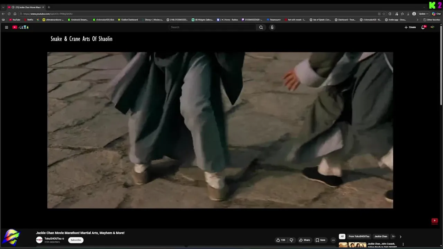Open the timdewski Stream bookmark
This screenshot has width=443, height=249.
coord(78,20)
